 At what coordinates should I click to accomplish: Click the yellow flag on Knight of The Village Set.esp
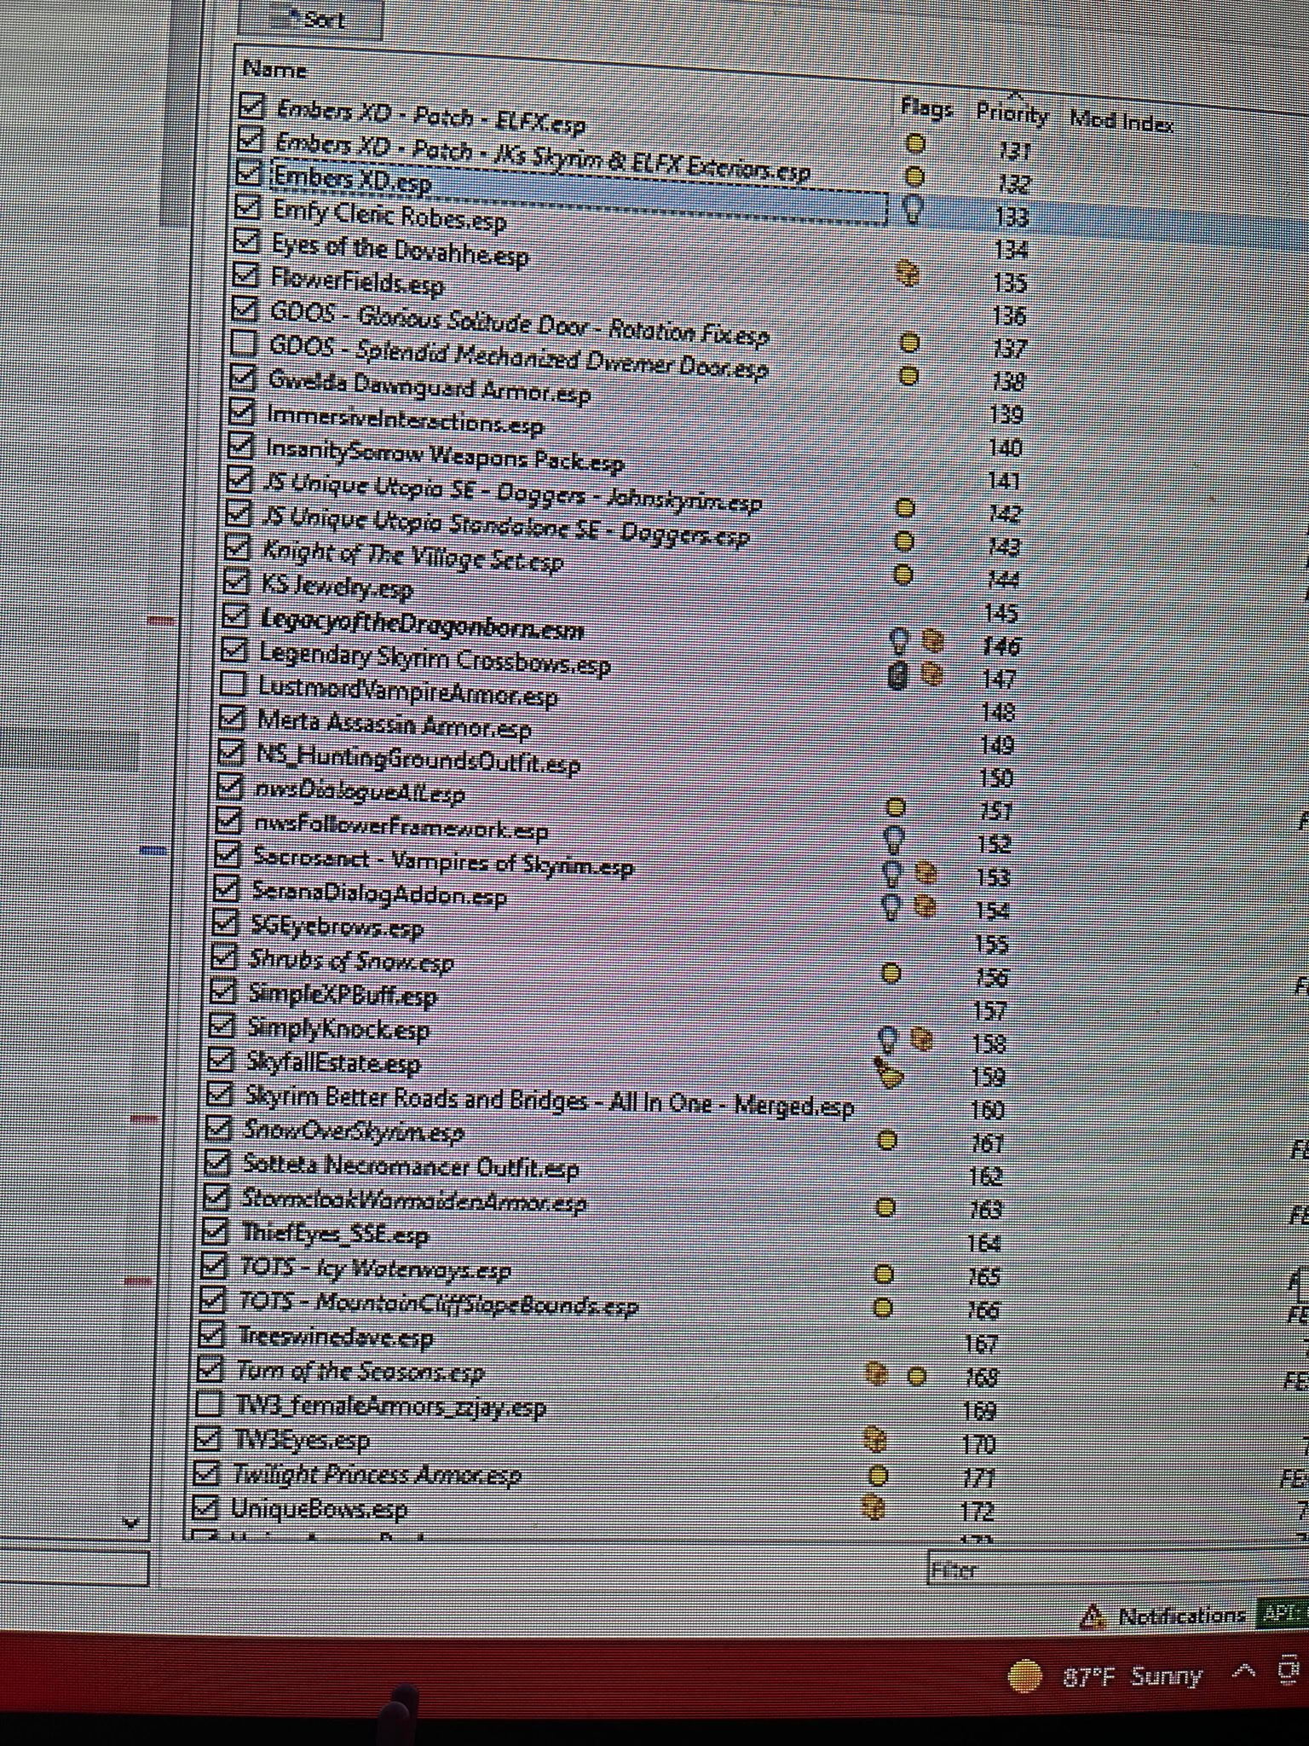(x=902, y=575)
